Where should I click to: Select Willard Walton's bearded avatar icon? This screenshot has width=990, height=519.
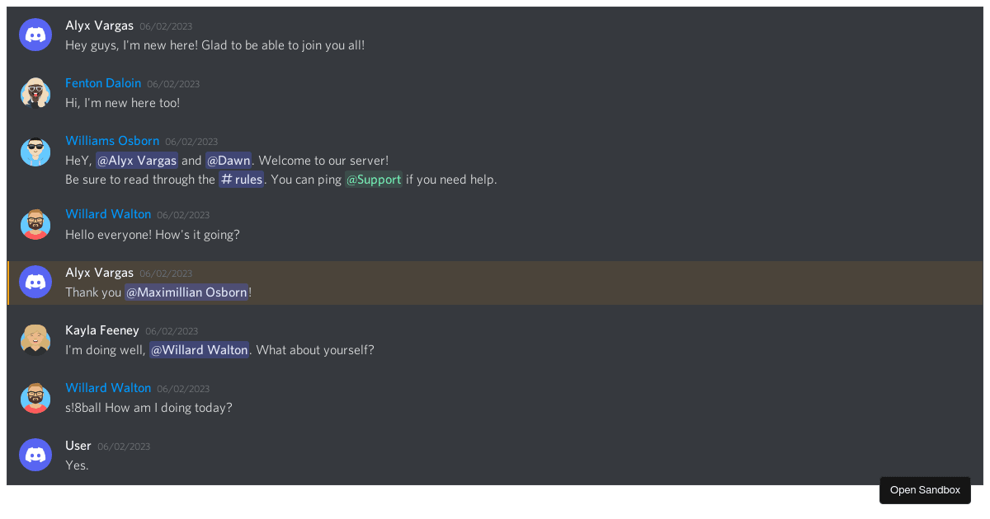tap(35, 224)
